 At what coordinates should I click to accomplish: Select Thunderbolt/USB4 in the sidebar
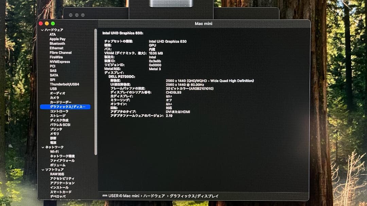click(65, 84)
